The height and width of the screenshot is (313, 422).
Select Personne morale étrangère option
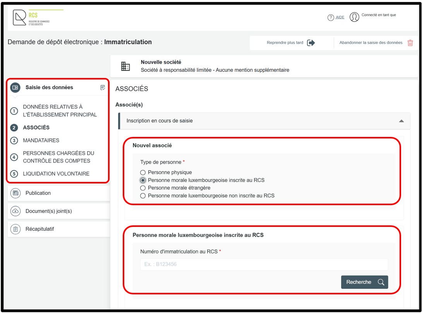143,188
